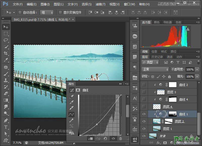Open the Kuler panel icon
The width and height of the screenshot is (202, 146).
click(135, 36)
